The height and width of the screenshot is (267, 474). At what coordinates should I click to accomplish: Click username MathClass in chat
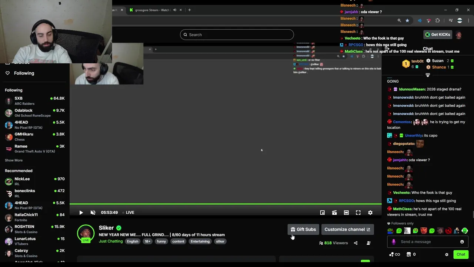click(x=402, y=209)
